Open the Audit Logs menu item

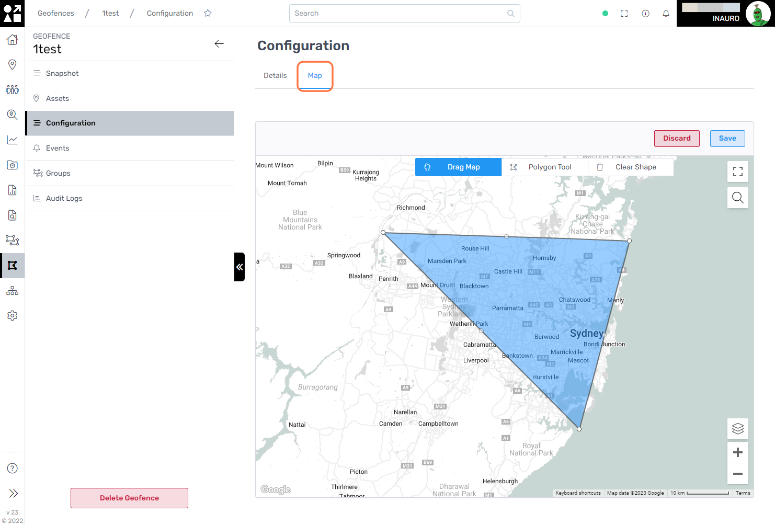(130, 199)
